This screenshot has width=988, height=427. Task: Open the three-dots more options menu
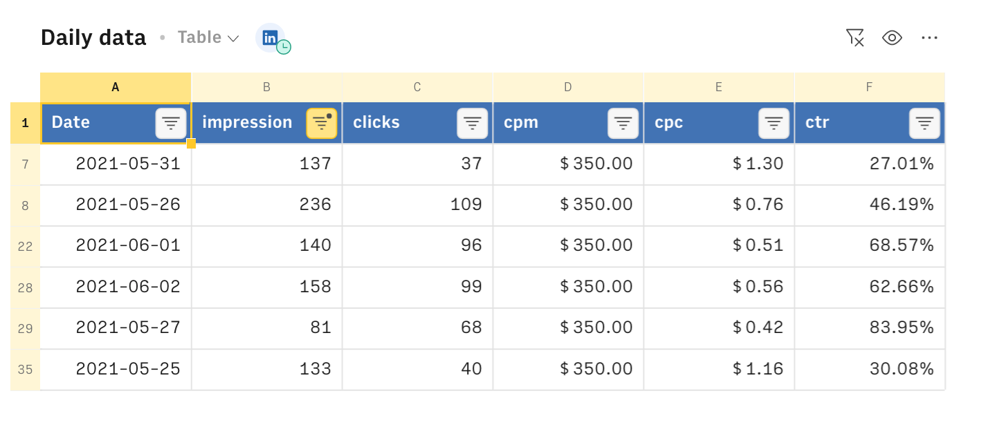(929, 38)
